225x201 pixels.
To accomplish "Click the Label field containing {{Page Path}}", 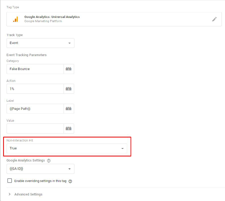I will coord(35,109).
